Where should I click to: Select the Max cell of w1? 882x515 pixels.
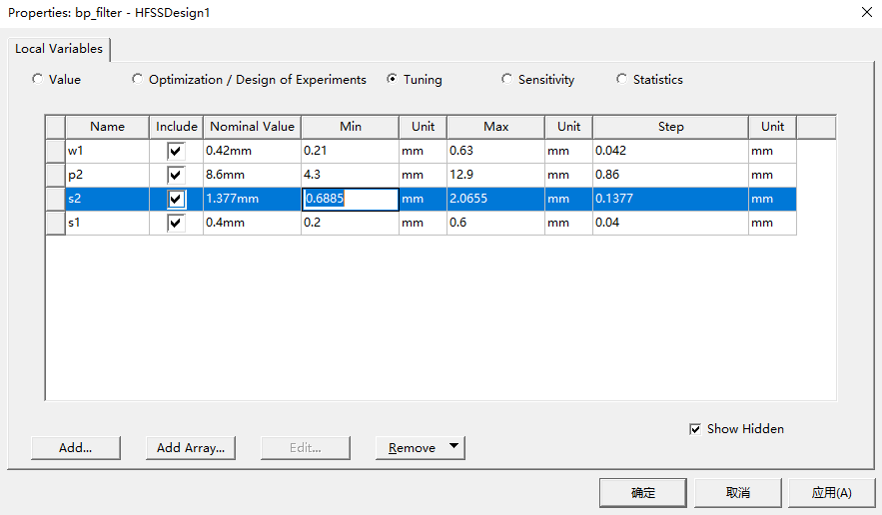[494, 151]
